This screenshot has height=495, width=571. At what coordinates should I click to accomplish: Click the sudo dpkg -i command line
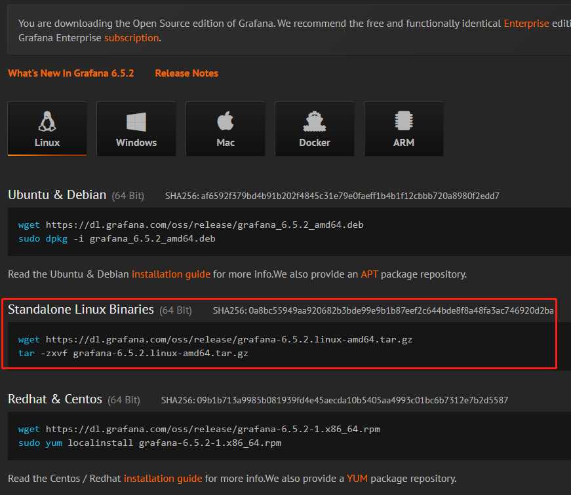(x=117, y=239)
